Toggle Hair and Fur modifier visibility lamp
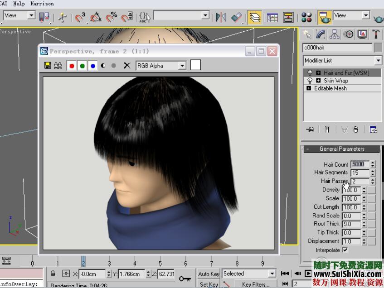Screen dimensions: 384x288 tap(309, 72)
